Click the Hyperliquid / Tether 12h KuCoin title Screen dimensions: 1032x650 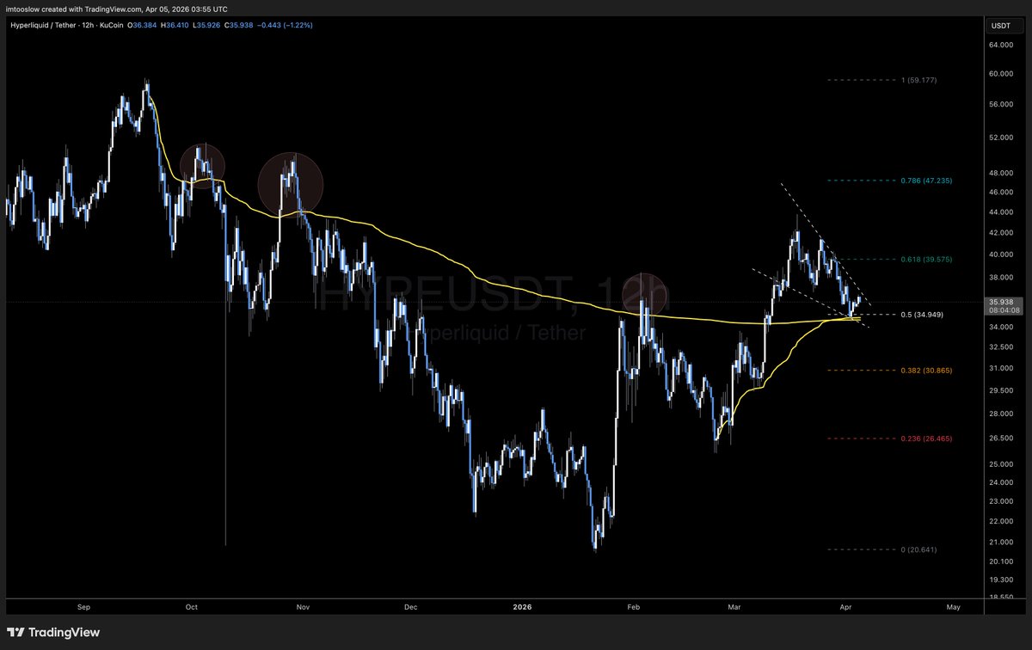coord(68,26)
